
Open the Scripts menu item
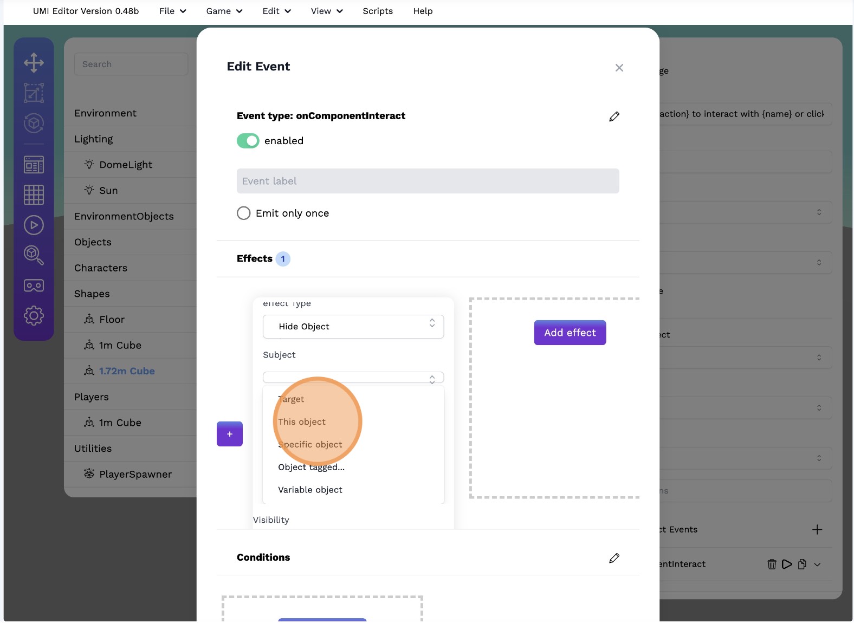click(378, 11)
